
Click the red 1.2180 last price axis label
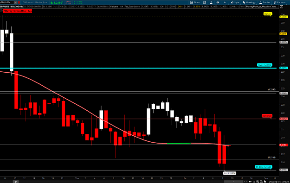pyautogui.click(x=284, y=145)
